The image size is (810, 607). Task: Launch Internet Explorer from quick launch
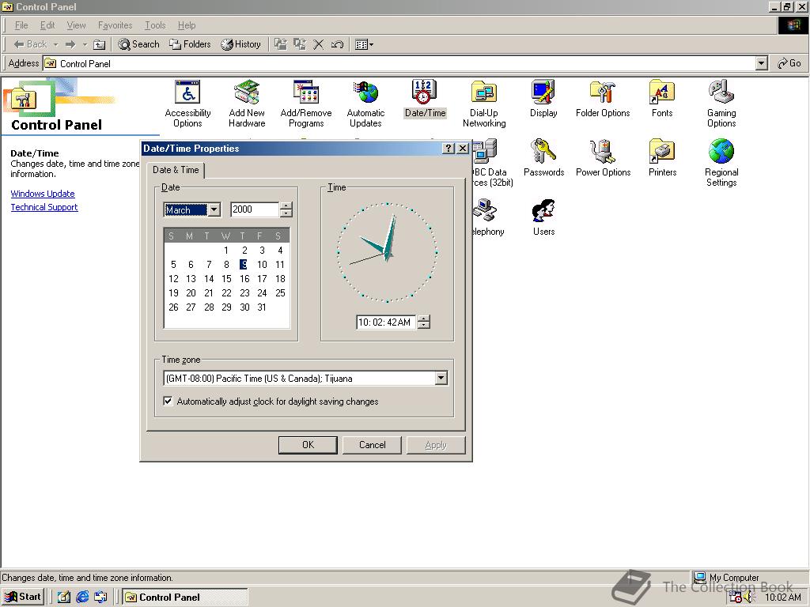pos(82,597)
